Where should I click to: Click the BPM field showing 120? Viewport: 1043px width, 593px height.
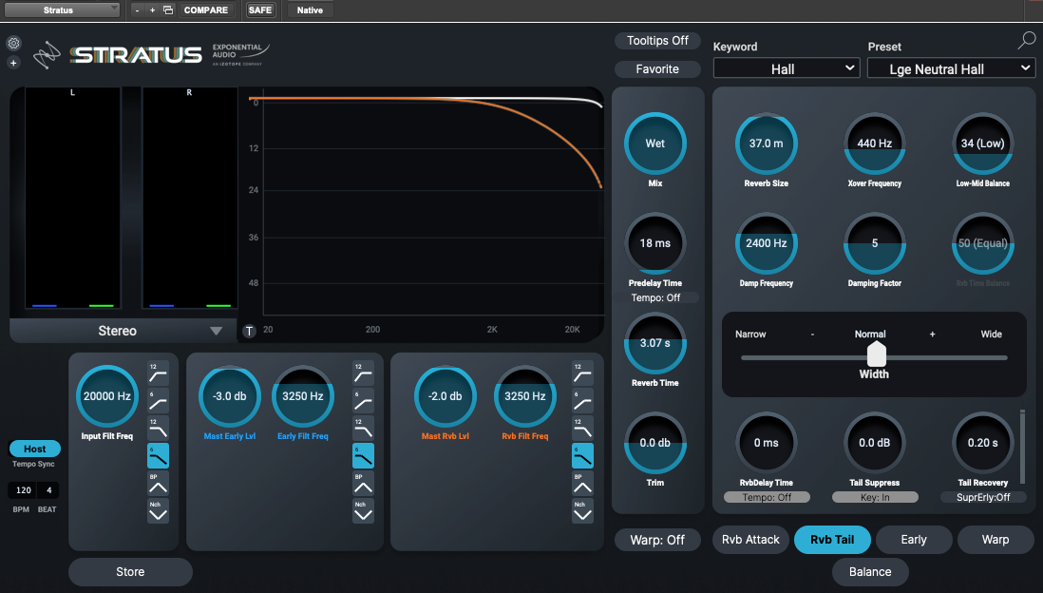tap(24, 490)
